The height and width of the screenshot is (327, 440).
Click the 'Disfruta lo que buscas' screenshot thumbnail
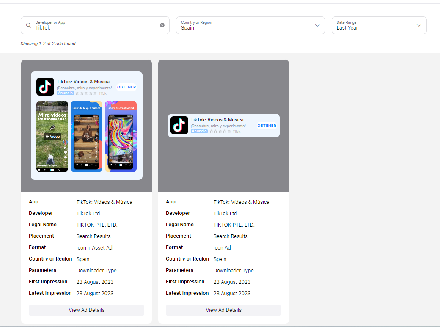86,136
